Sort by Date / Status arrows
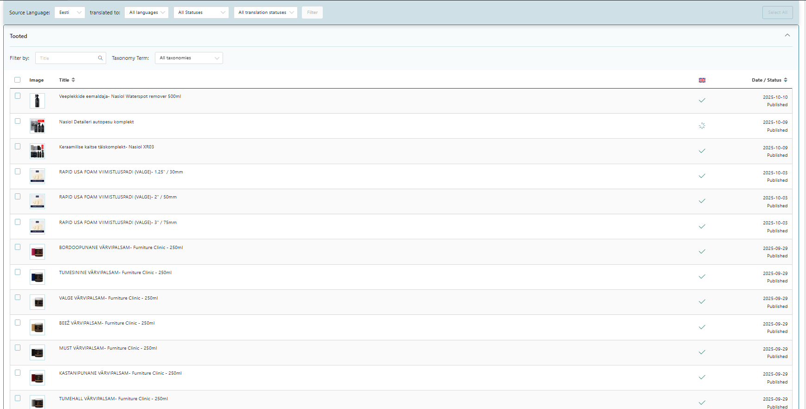This screenshot has height=409, width=806. click(786, 80)
